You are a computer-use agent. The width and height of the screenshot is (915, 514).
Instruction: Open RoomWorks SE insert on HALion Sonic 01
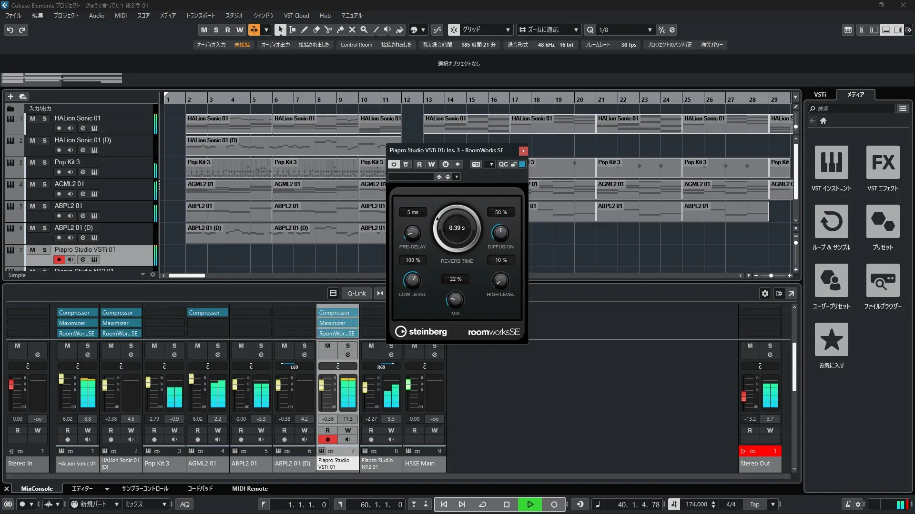tap(77, 334)
